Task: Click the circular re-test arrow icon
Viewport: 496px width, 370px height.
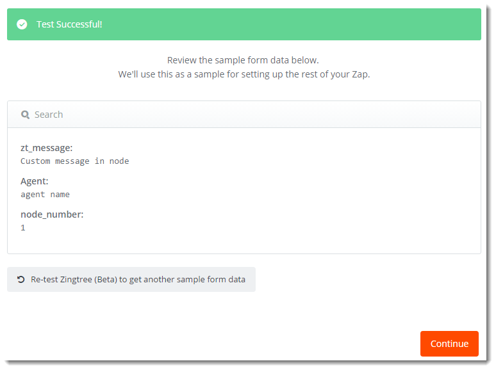Action: (21, 279)
